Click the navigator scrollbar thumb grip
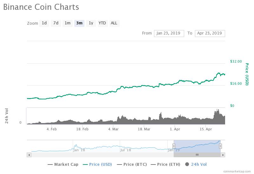254x174 pixels. tap(197, 155)
